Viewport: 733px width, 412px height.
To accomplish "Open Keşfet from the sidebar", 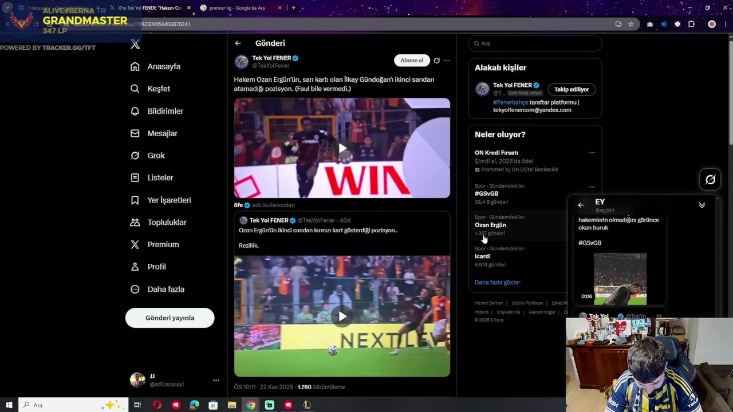I will [x=150, y=89].
